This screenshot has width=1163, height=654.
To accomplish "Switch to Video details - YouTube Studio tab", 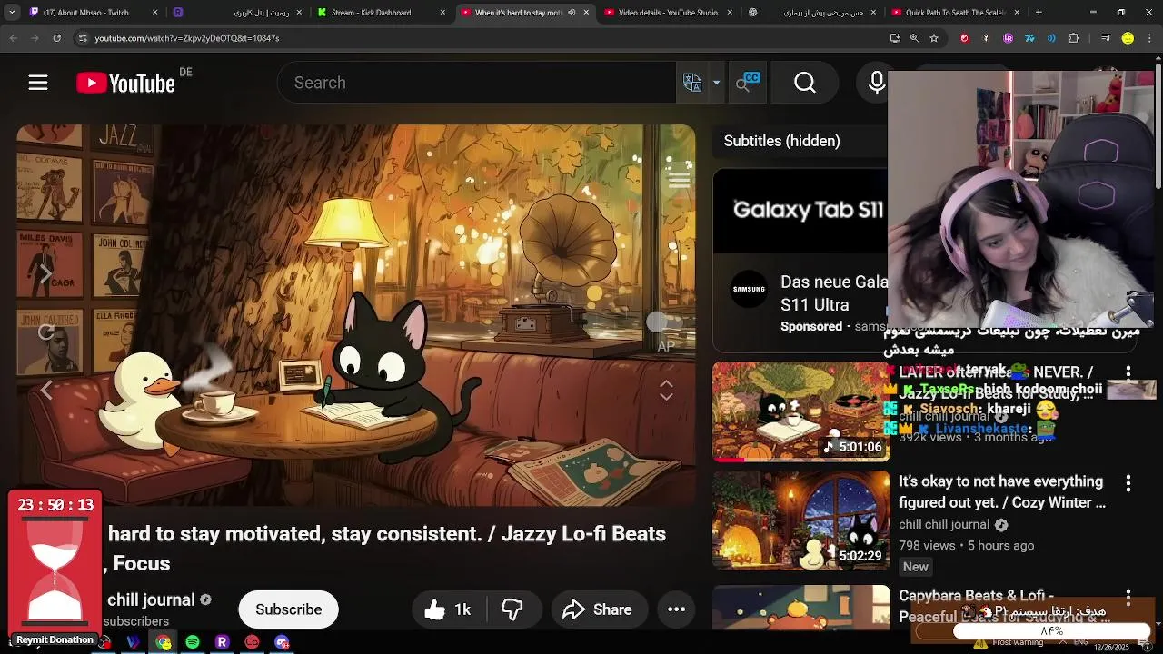I will [x=668, y=13].
